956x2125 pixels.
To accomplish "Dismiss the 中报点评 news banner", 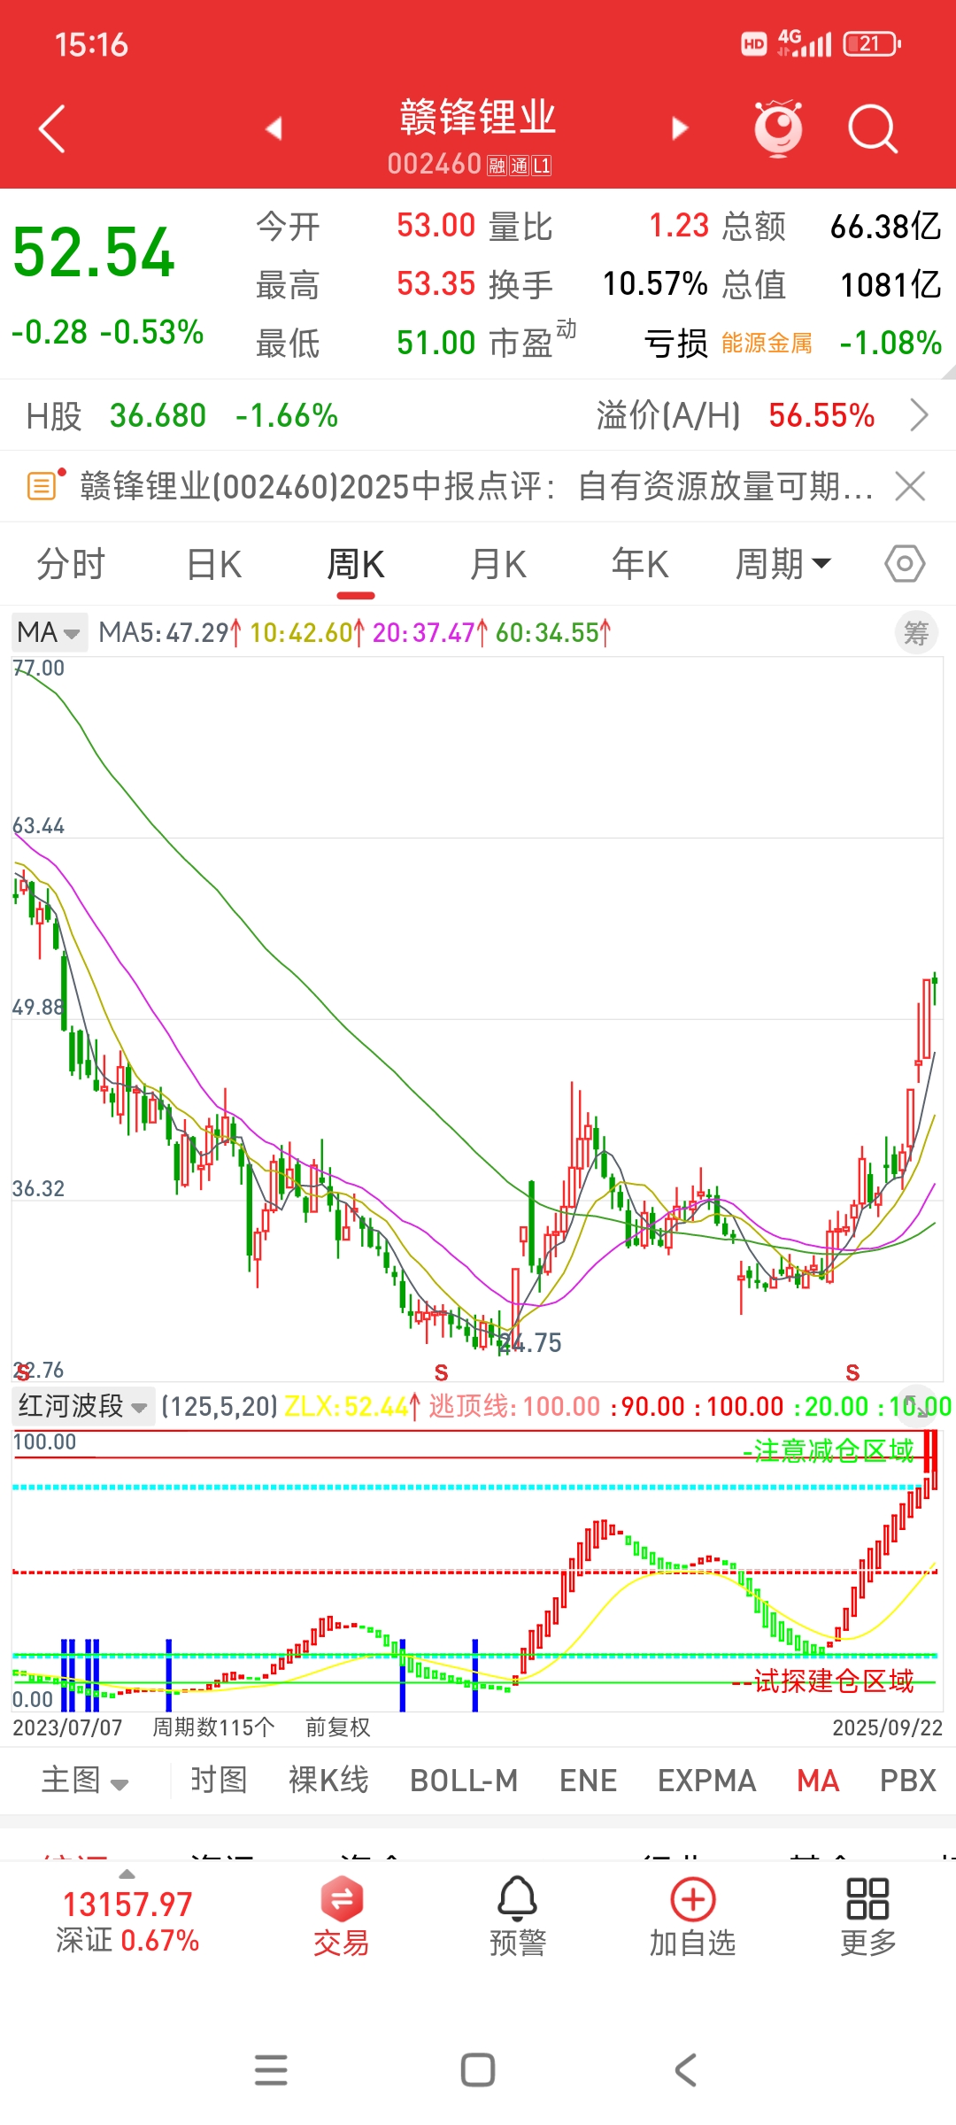I will [x=910, y=486].
